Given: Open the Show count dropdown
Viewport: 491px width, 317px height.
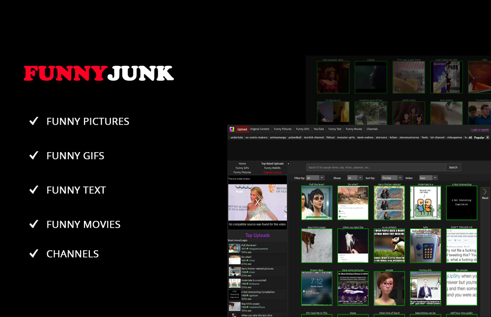Looking at the screenshot, I should pos(355,178).
